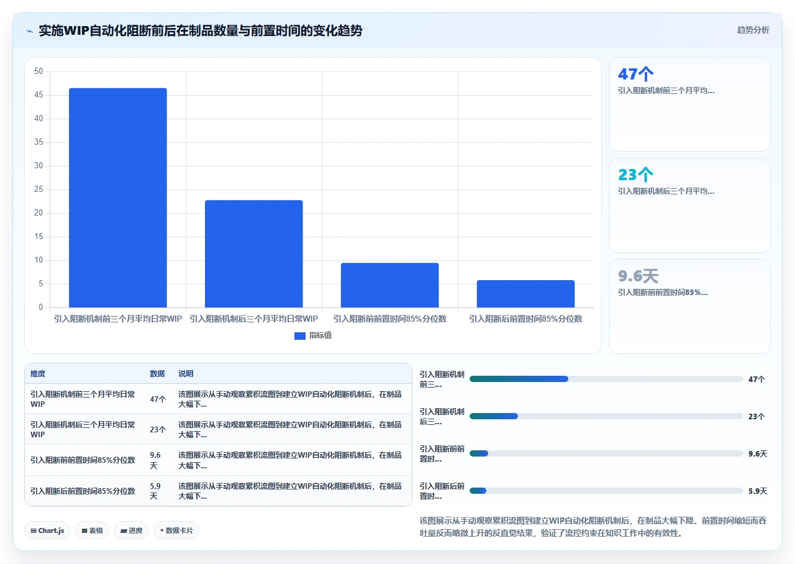This screenshot has height=564, width=795.
Task: Select the 进度 tag
Action: click(131, 530)
